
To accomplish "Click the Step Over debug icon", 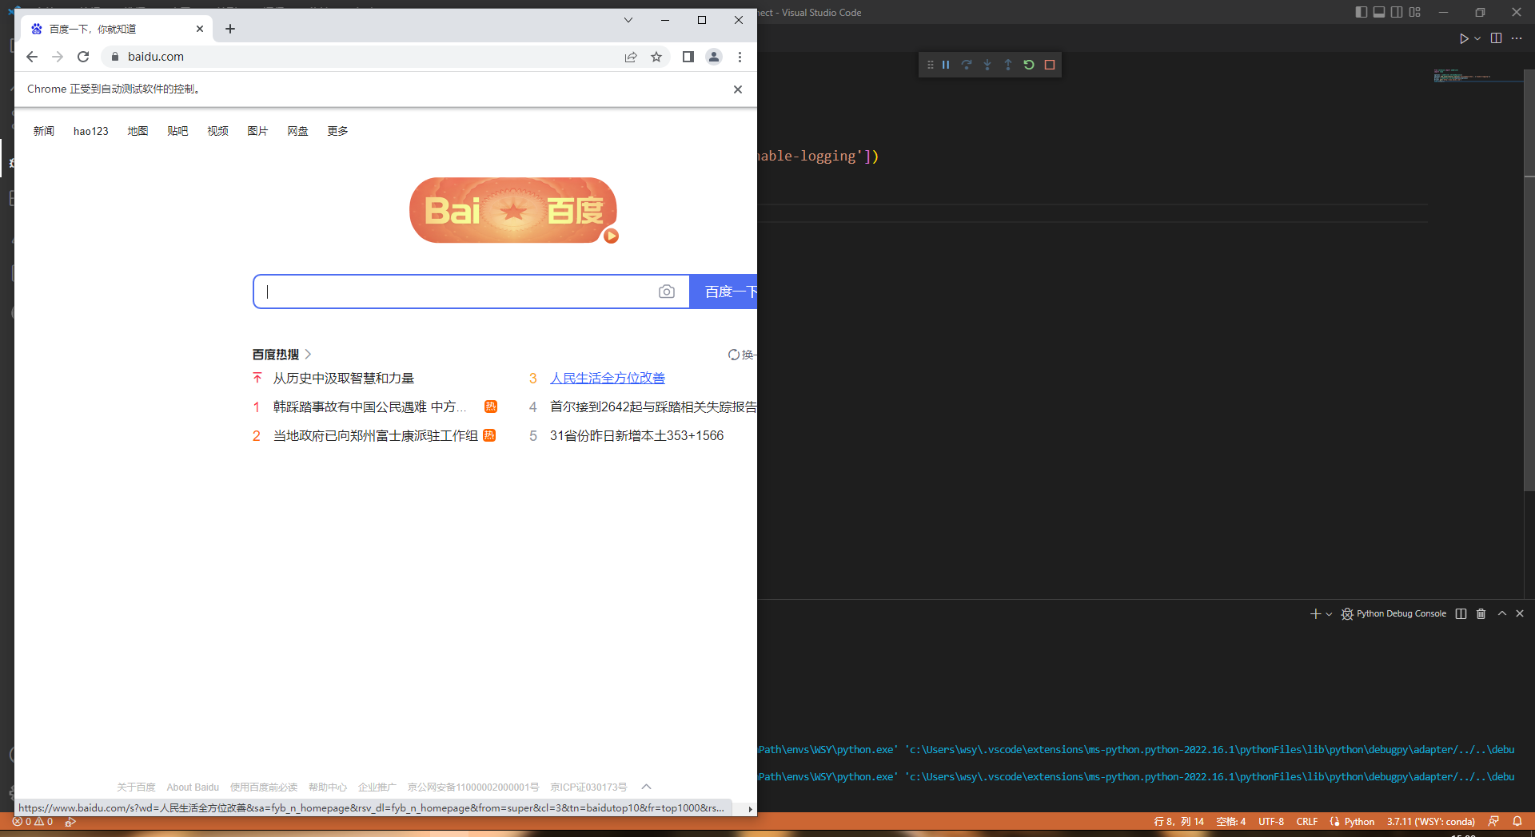I will (967, 65).
